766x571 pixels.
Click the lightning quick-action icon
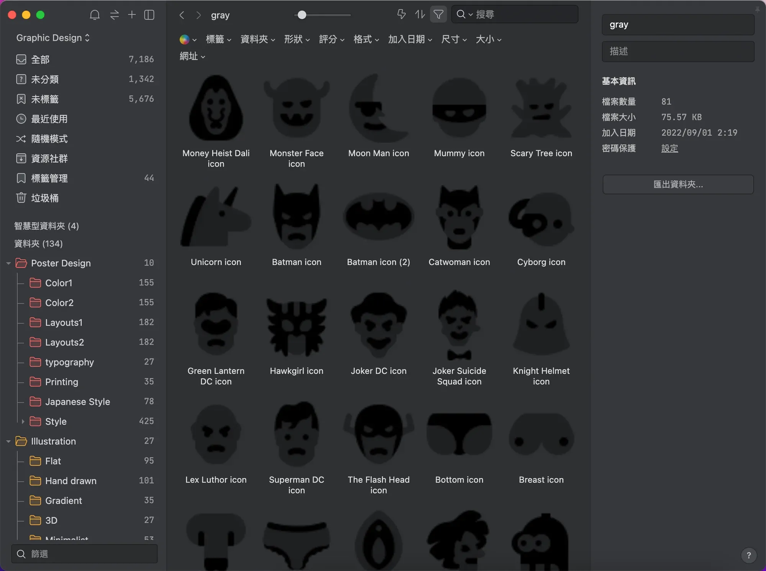(x=401, y=15)
